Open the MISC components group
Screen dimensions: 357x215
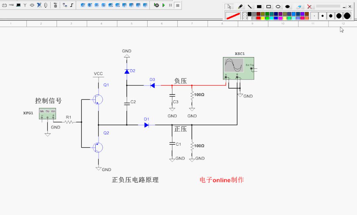(12, 5)
